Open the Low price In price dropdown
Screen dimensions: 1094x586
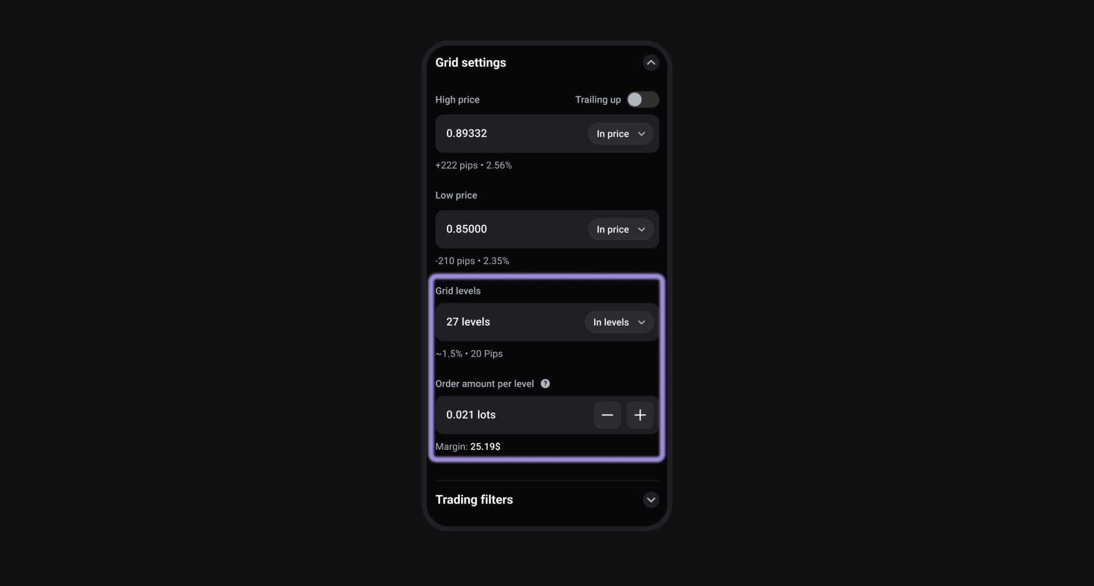click(621, 229)
